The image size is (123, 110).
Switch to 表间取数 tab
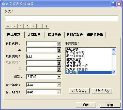pos(34,35)
